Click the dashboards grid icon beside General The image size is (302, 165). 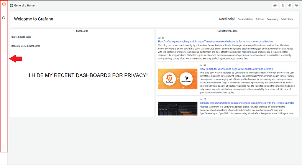(12, 6)
